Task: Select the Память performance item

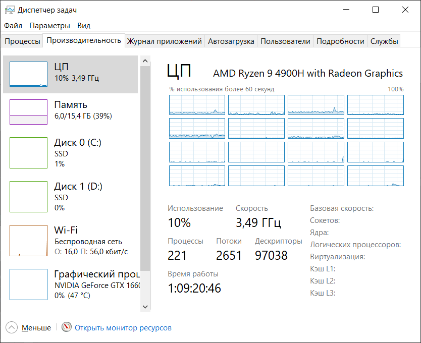Action: [x=70, y=112]
